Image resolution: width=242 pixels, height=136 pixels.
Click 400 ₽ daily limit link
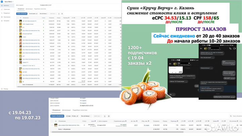[x=136, y=125]
